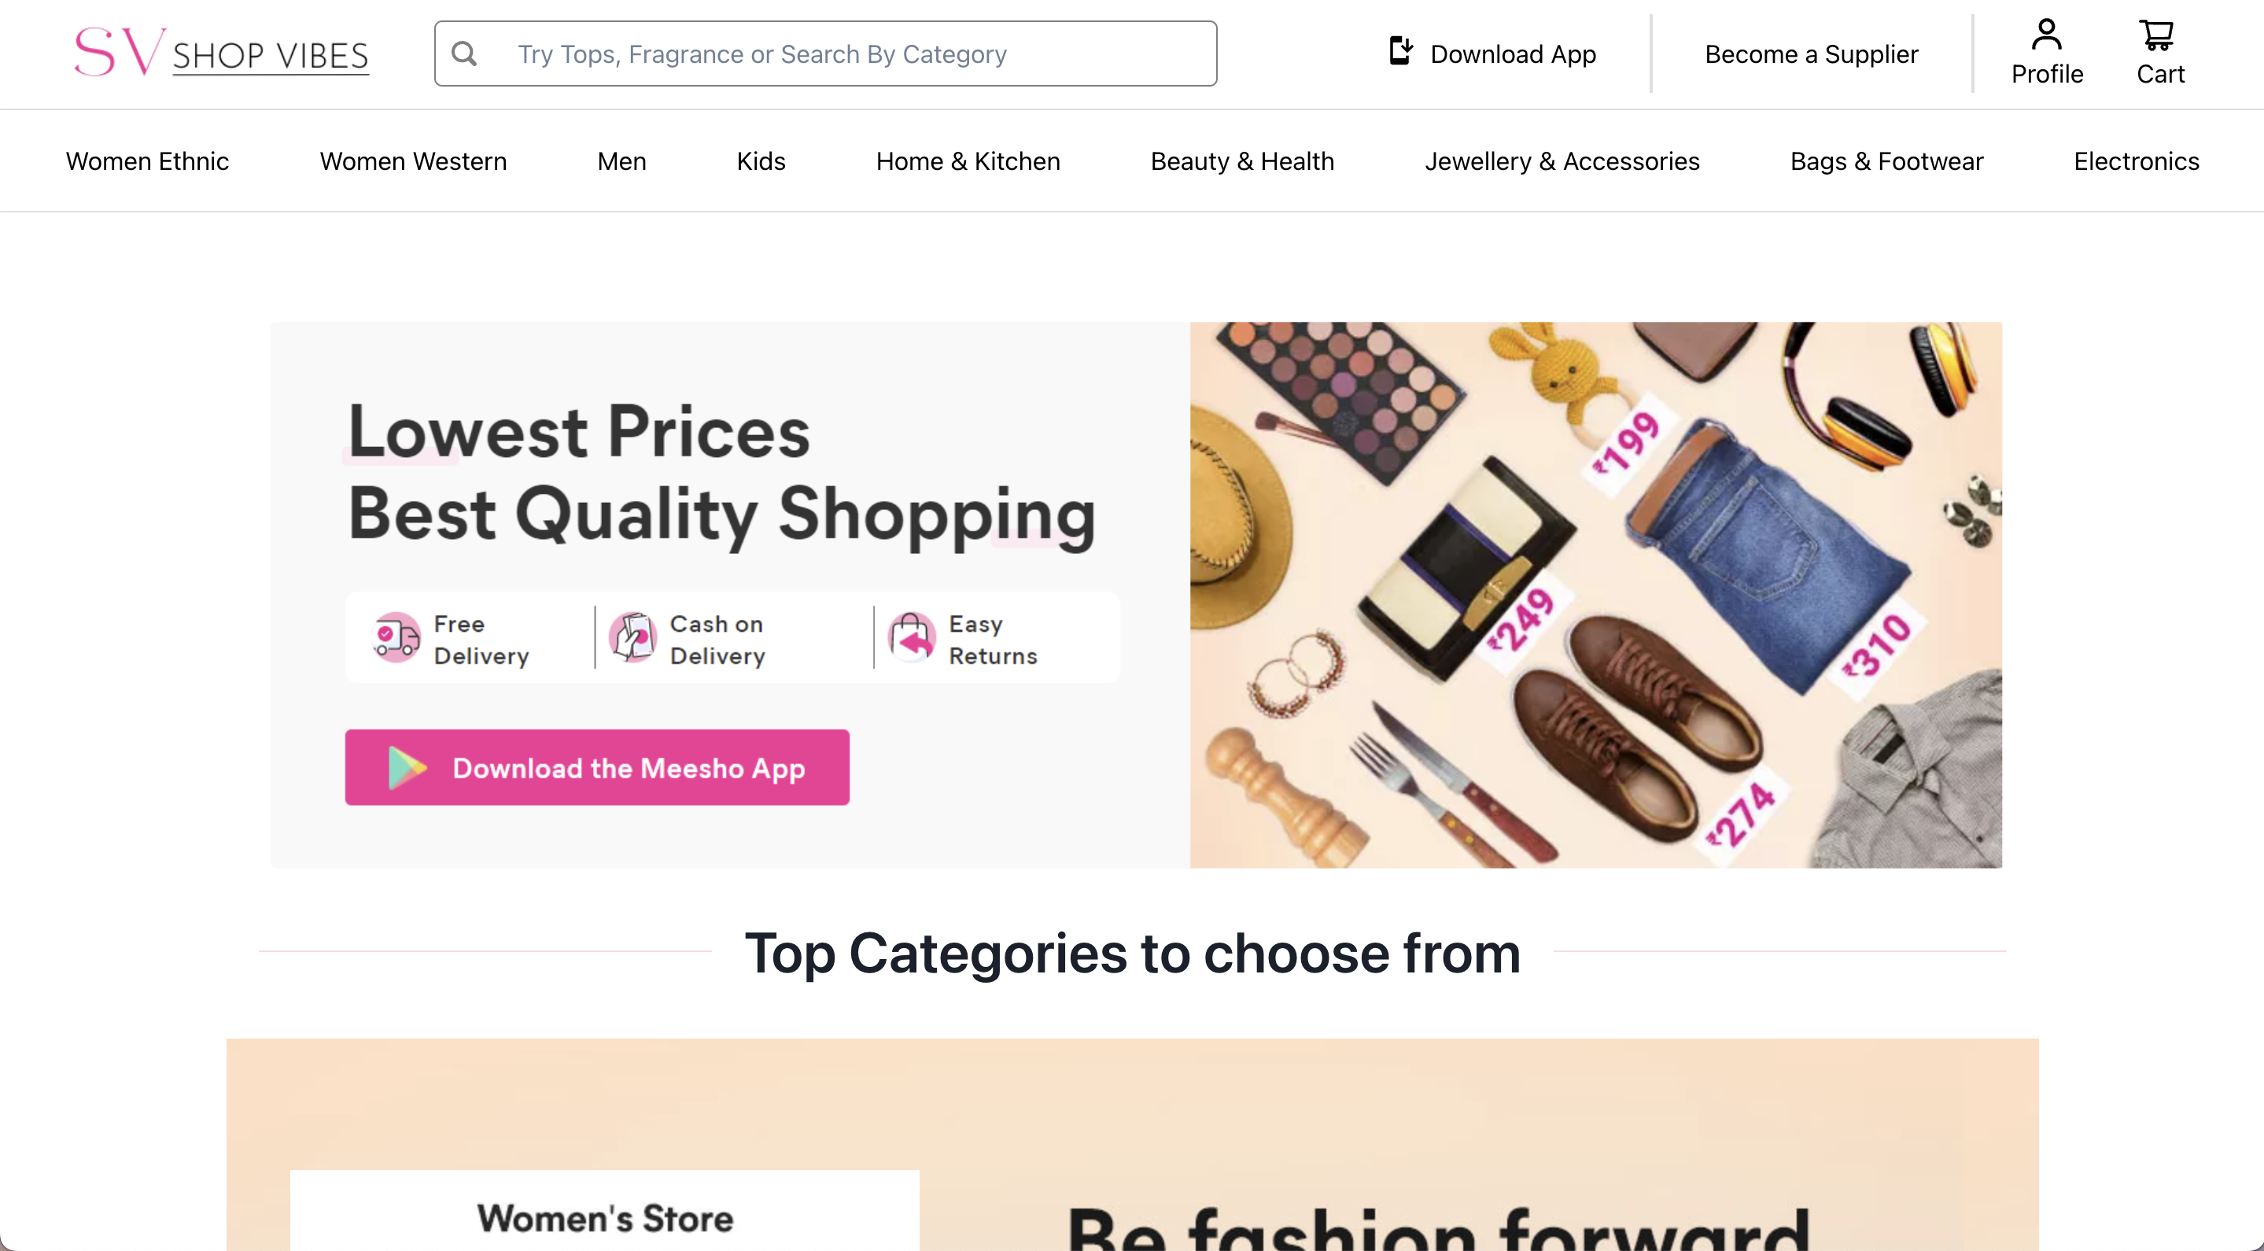Click the Download App phone icon

(1401, 51)
